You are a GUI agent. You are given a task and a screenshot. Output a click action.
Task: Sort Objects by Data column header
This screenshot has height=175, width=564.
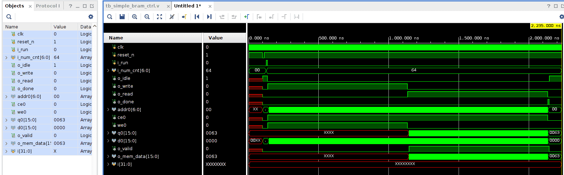pos(85,27)
